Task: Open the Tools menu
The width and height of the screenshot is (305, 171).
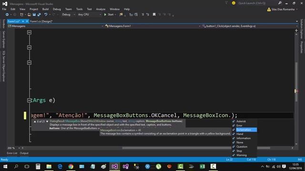Action: 79,9
